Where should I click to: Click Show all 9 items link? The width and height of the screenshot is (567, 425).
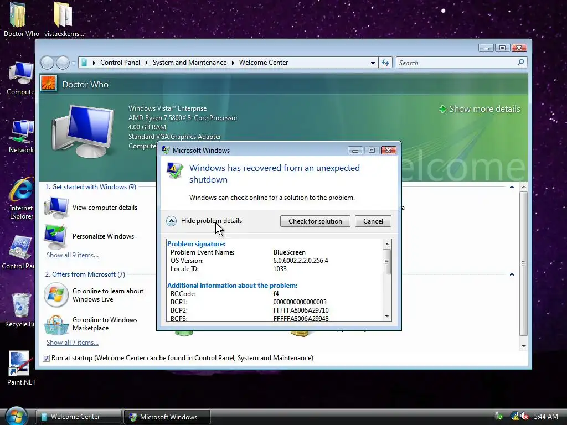pos(73,255)
